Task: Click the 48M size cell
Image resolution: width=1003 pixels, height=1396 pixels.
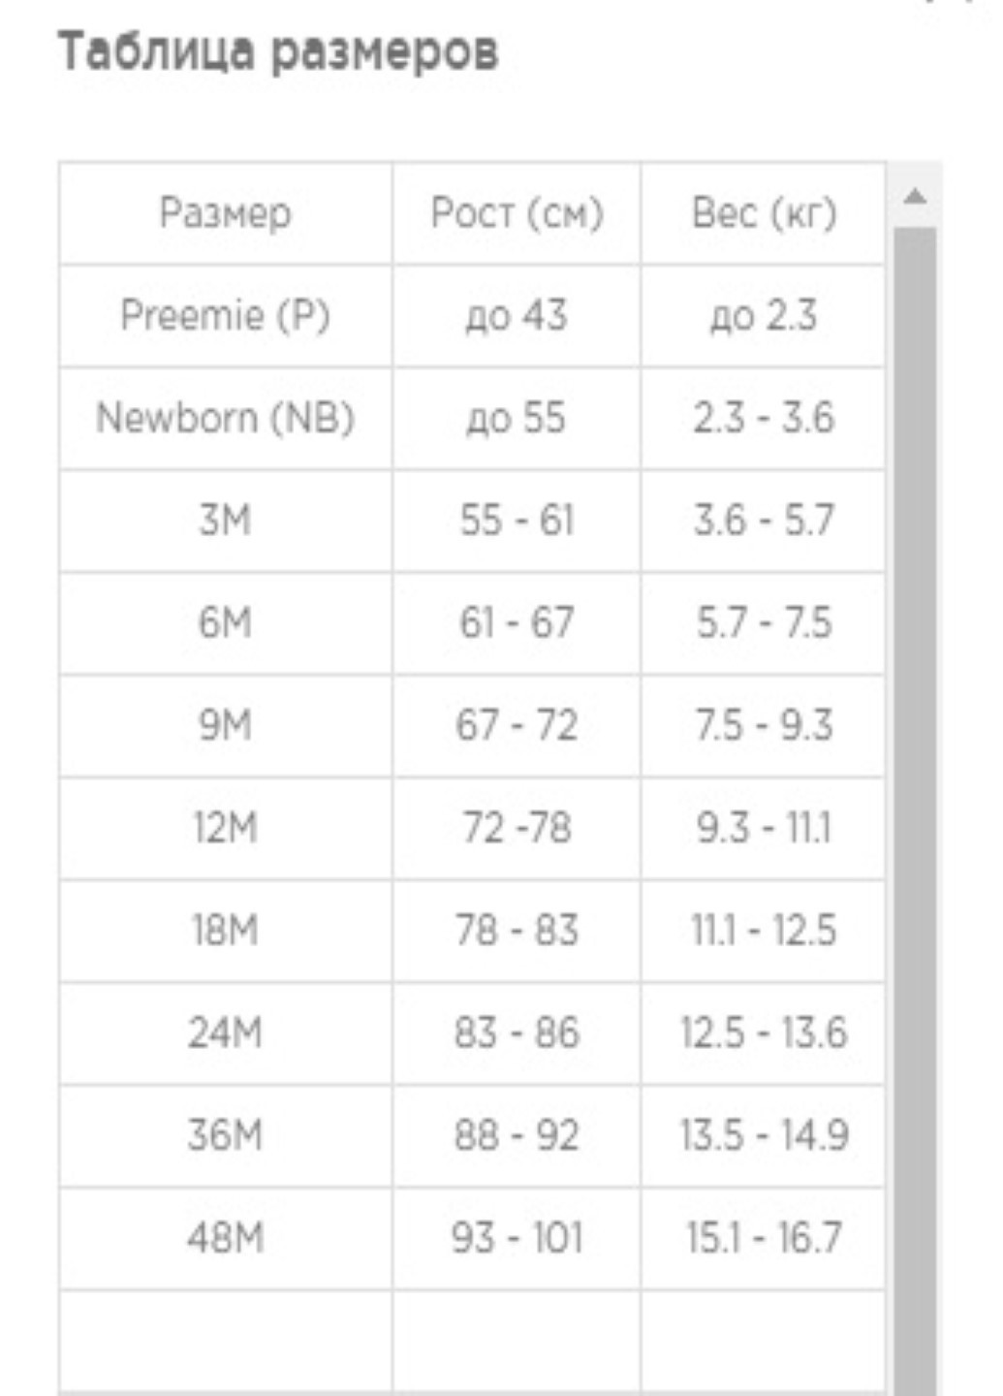Action: (226, 1239)
